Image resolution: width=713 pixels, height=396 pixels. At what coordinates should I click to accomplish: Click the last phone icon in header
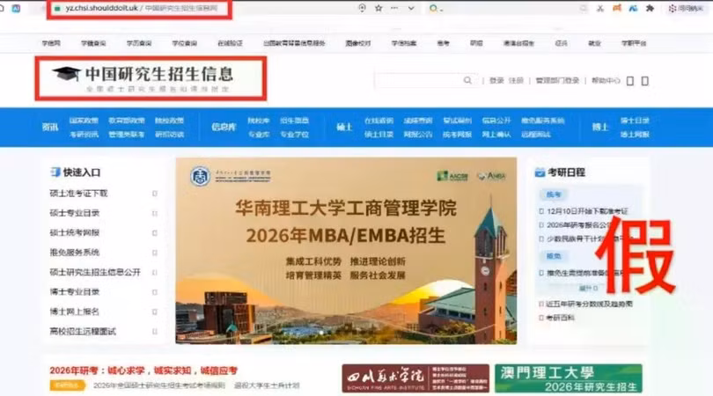click(645, 81)
